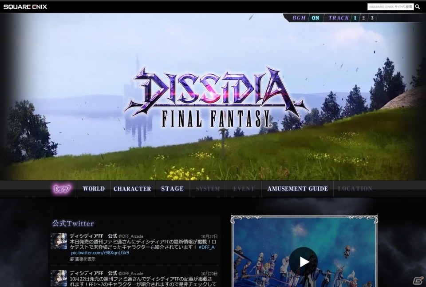Open the SYSTEM navigation tab

click(208, 188)
